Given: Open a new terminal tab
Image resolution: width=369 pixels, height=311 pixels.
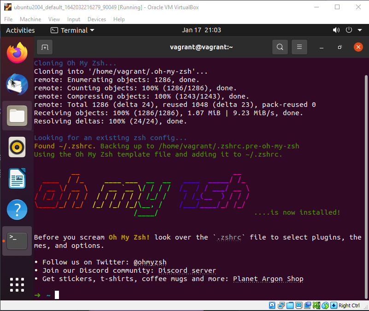Looking at the screenshot, I should click(45, 47).
